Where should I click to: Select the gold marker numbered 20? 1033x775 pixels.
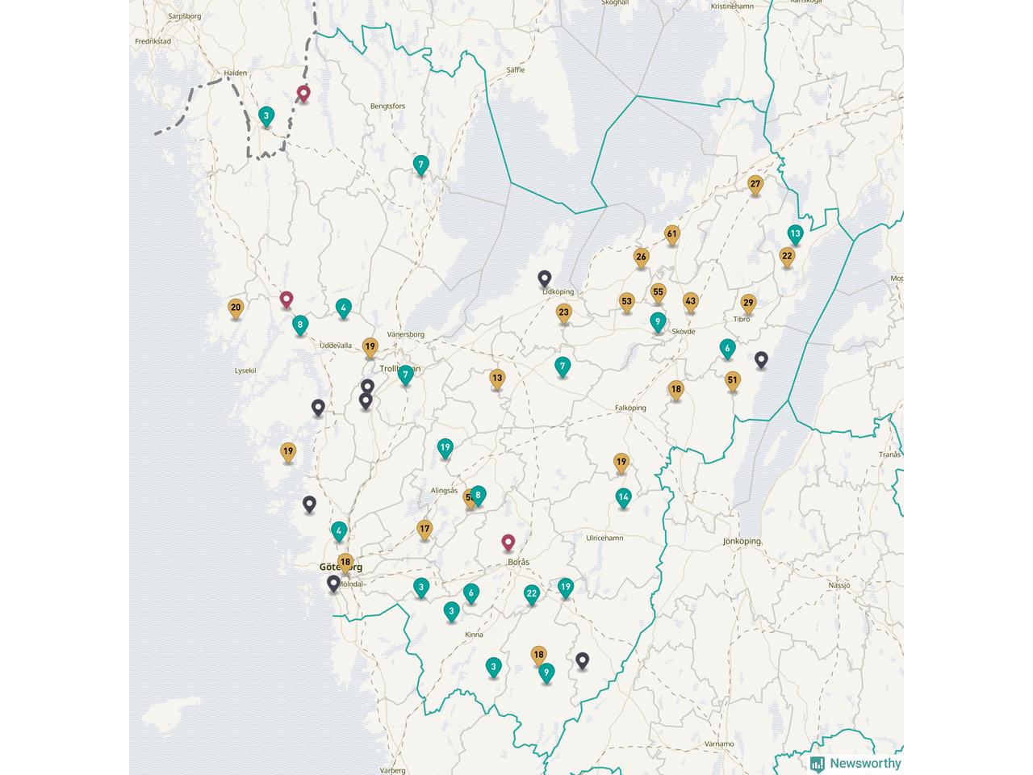[236, 307]
